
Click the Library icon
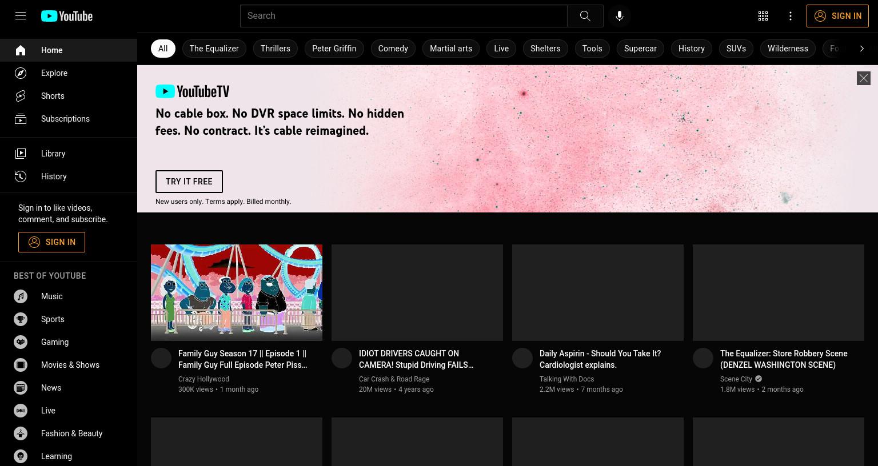(21, 154)
